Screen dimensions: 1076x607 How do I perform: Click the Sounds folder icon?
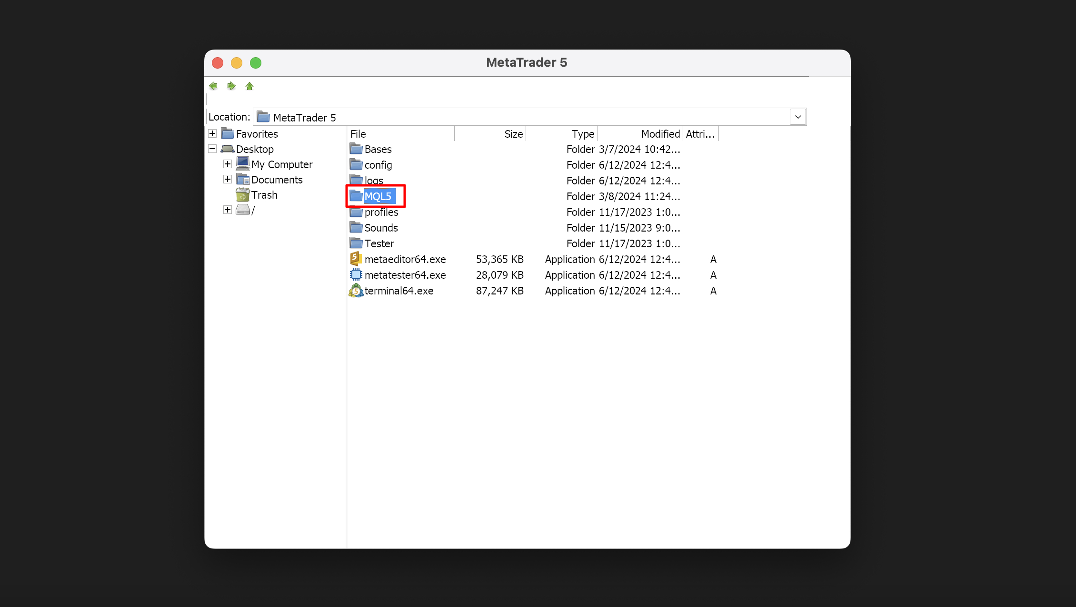click(x=356, y=227)
